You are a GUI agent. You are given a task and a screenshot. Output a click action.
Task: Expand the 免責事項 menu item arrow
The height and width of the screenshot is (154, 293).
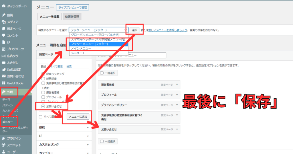(x=177, y=115)
